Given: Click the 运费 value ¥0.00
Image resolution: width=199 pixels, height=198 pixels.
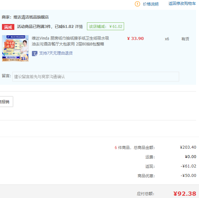Looking at the screenshot, I should coord(191,157).
